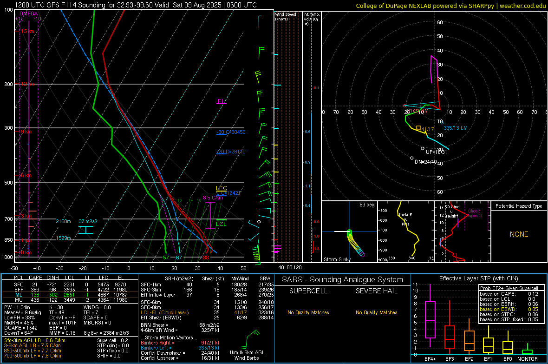Click the Corfidi DN circle marker on hodograph
The image size is (548, 364).
[x=412, y=158]
